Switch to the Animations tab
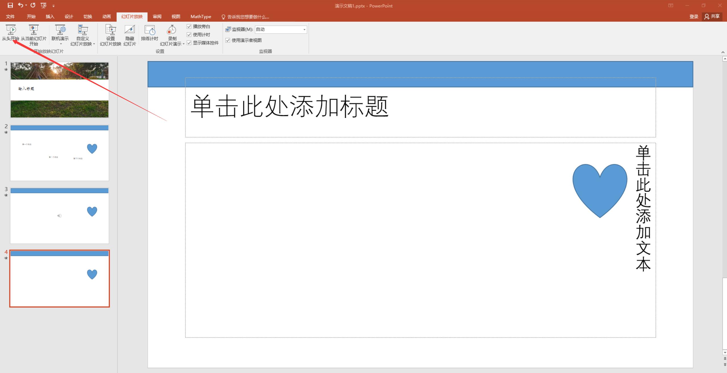Image resolution: width=727 pixels, height=373 pixels. [x=106, y=16]
